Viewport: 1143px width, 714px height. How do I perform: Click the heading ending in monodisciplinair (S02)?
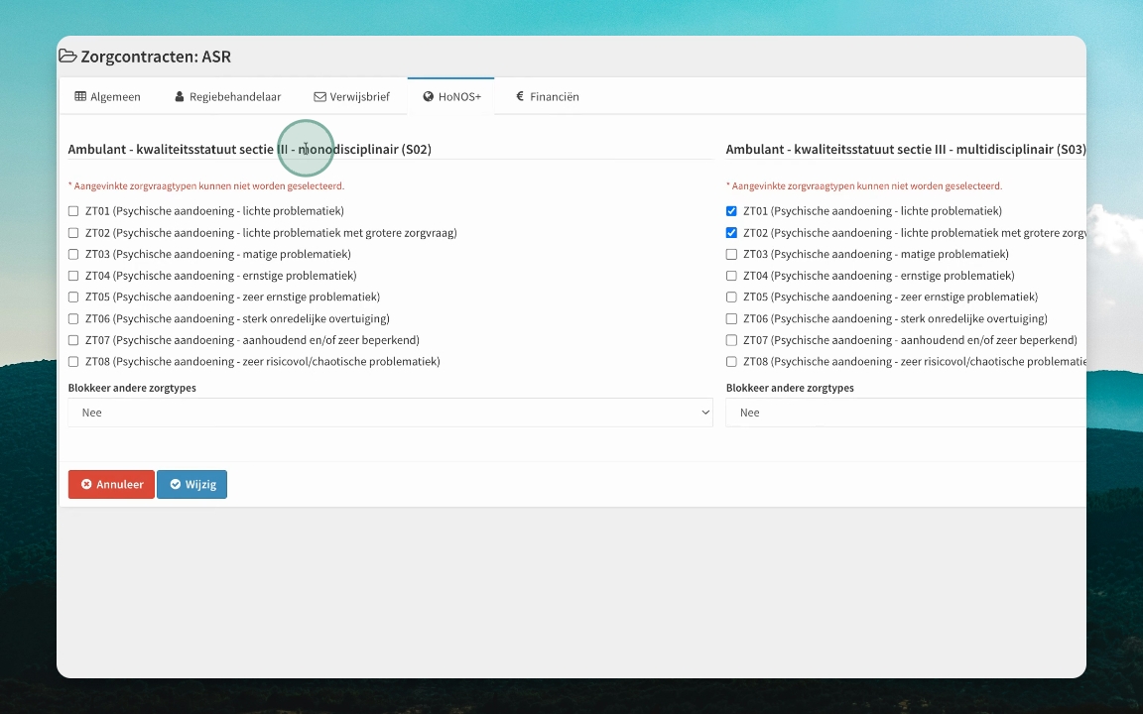point(250,150)
